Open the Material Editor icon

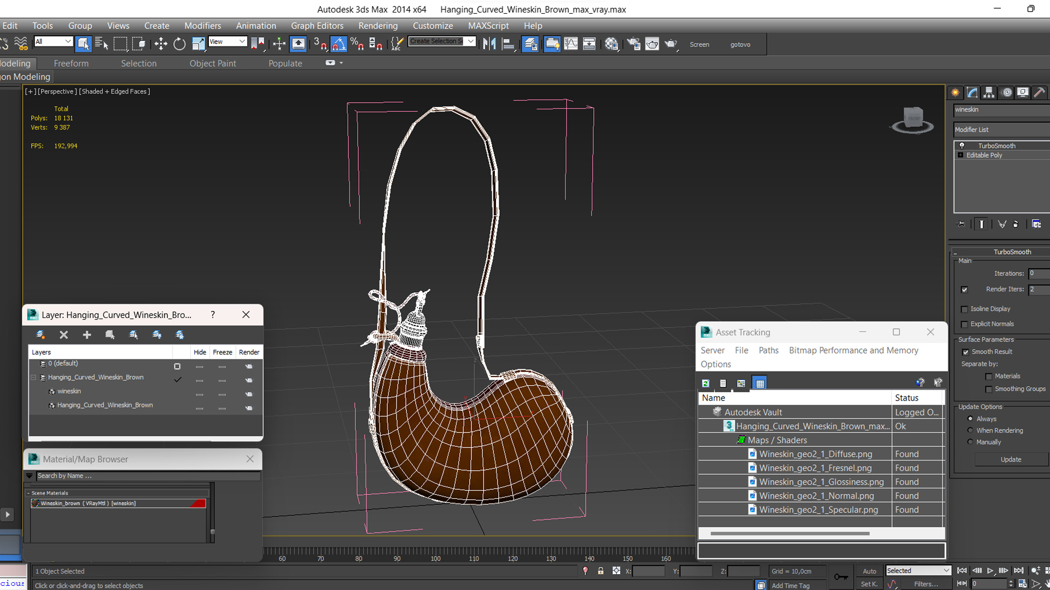(611, 44)
